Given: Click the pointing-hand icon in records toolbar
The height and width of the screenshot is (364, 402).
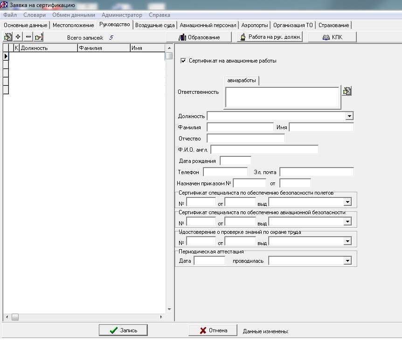Looking at the screenshot, I should pyautogui.click(x=38, y=37).
